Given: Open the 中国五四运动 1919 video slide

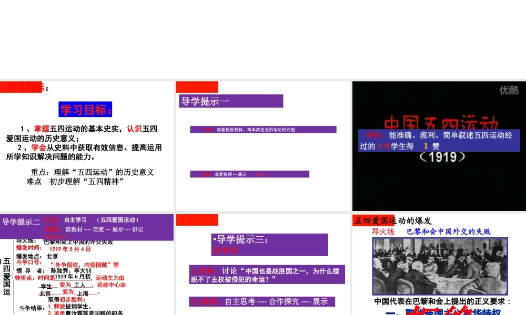Looking at the screenshot, I should point(439,146).
